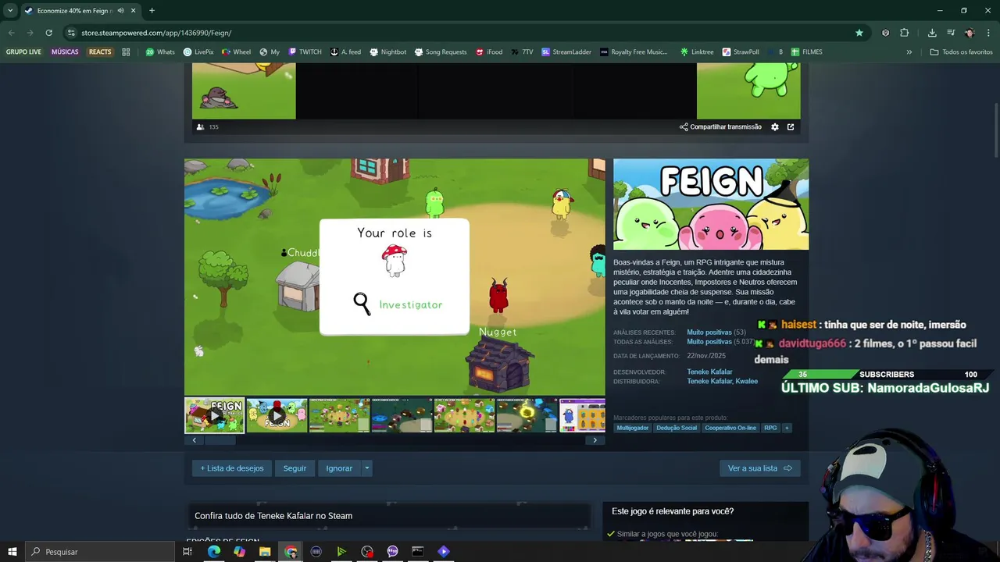Open the stream settings gear icon
Viewport: 1000px width, 562px height.
click(775, 127)
